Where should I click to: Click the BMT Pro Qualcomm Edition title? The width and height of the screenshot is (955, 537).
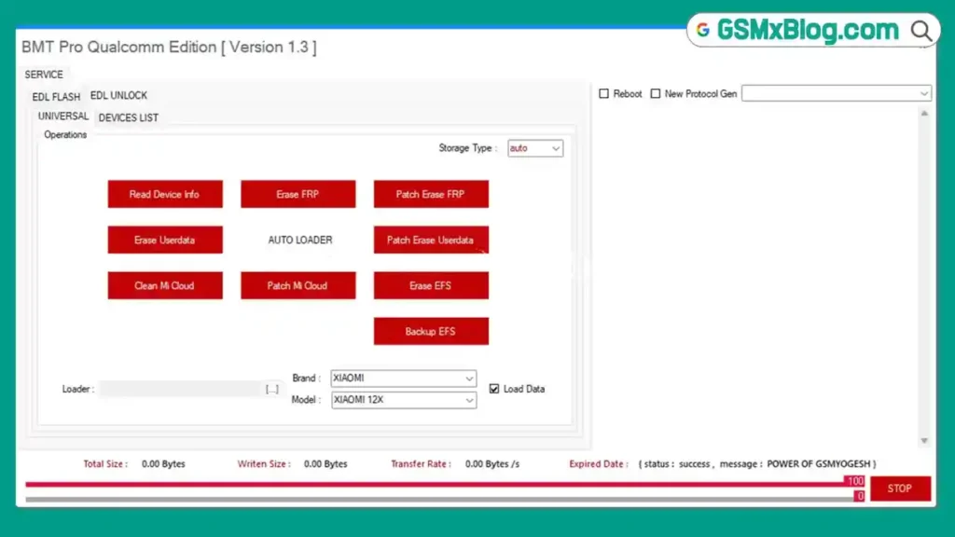[x=170, y=48]
